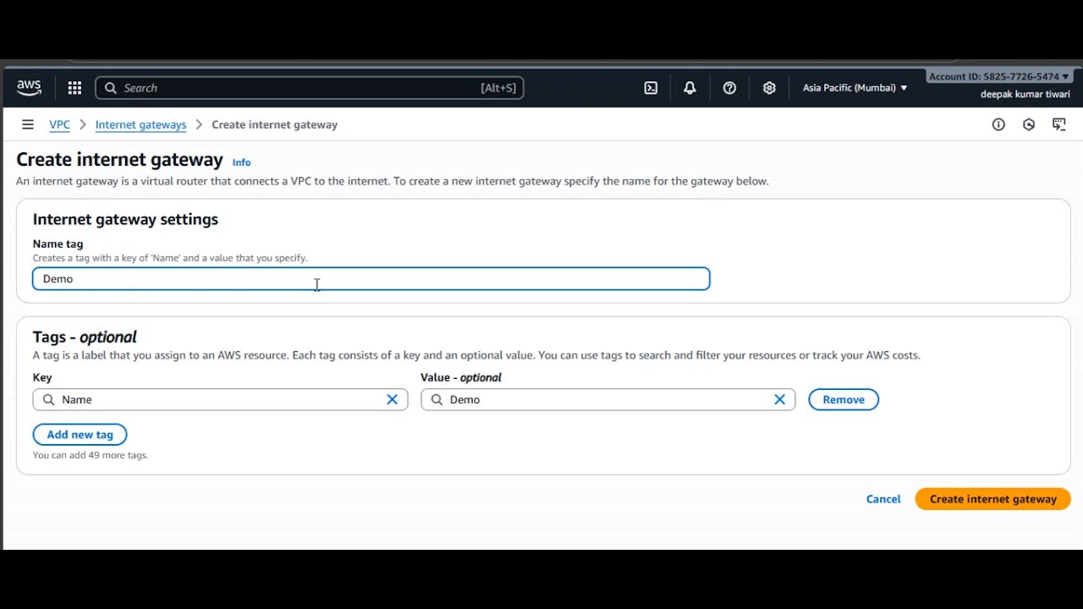Expand the Asia Pacific (Mumbai) region dropdown

tap(855, 88)
